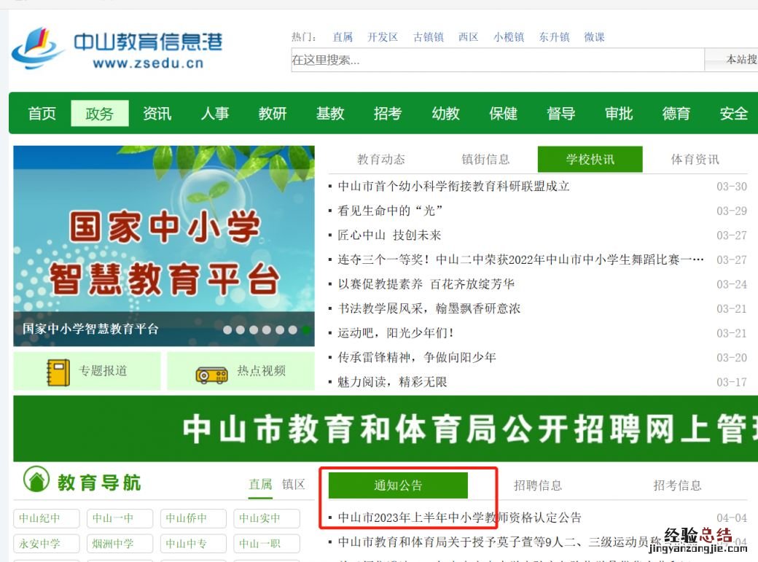Switch to the 学校快讯 tab

[590, 160]
